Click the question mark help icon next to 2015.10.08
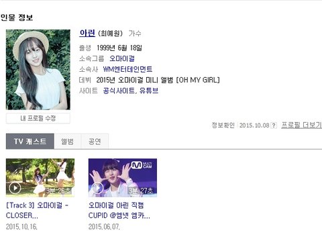322x249 pixels. coord(274,126)
